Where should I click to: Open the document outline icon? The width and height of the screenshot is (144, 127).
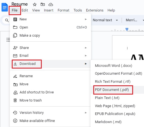coord(8,40)
